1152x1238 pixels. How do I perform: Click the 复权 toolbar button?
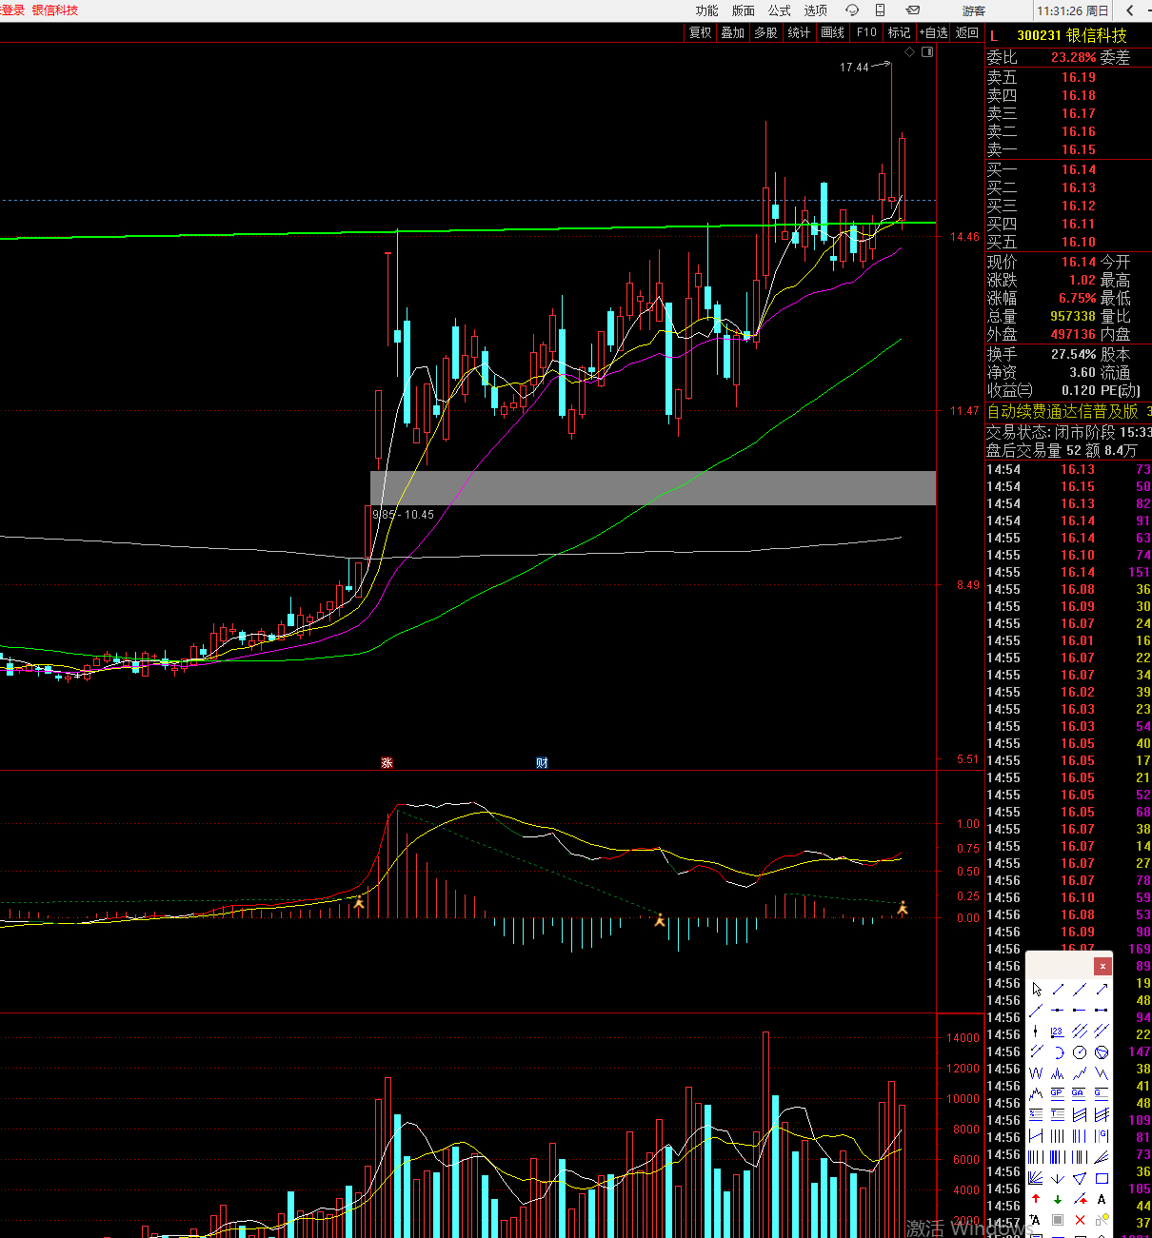click(700, 32)
